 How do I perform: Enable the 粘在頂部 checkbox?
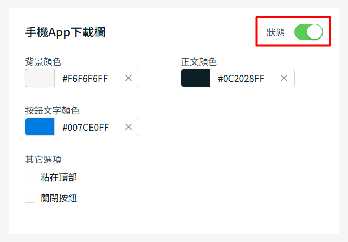tap(30, 177)
